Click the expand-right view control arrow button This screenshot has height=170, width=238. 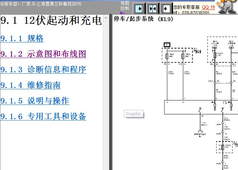139,8
